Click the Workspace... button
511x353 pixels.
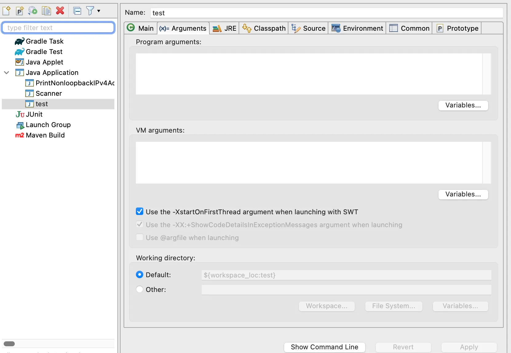(327, 306)
